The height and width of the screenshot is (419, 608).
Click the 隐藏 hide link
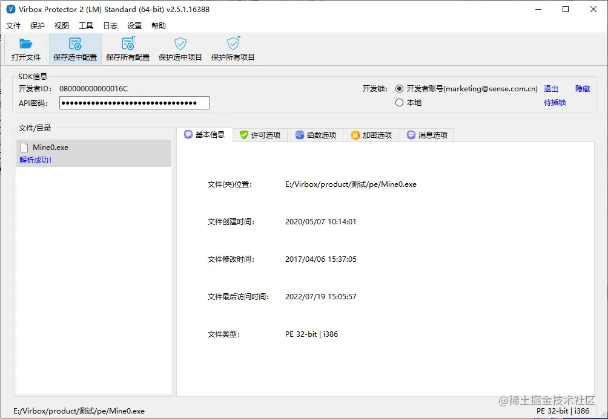583,89
